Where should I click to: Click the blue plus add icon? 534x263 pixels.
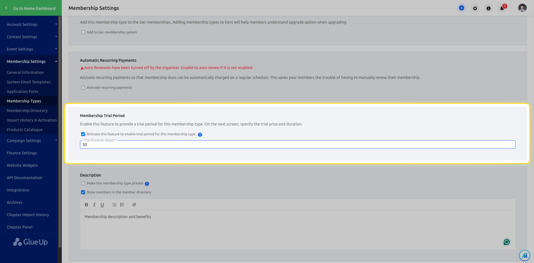pos(461,8)
